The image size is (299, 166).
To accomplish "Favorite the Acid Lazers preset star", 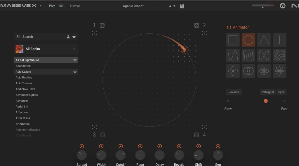I will [75, 72].
